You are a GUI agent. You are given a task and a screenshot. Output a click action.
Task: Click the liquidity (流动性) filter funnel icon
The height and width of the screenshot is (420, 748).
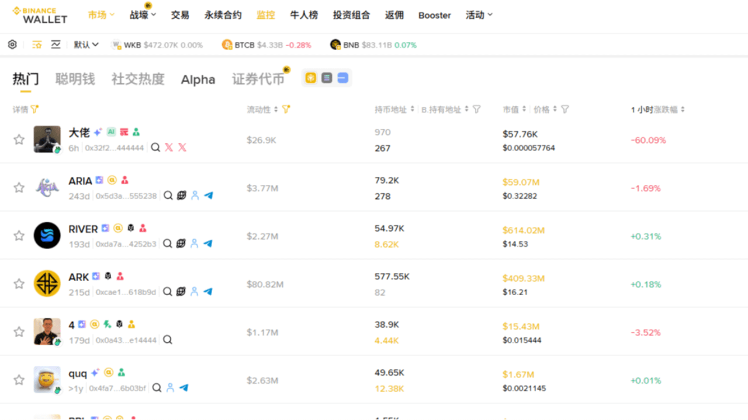click(x=286, y=109)
